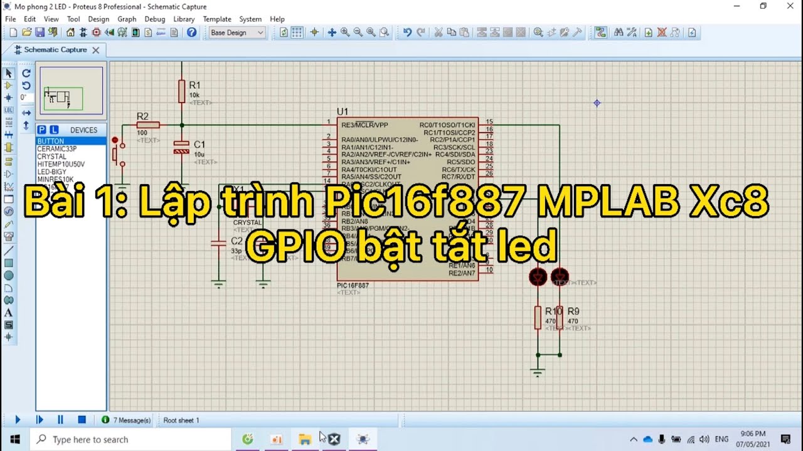
Task: Open PCB Layout via the red chip icon
Action: [97, 33]
